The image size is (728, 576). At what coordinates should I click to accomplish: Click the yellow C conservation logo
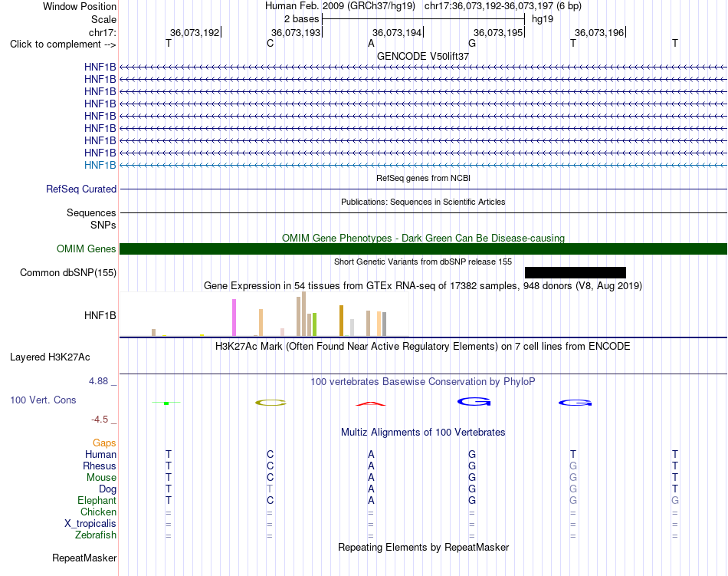271,402
